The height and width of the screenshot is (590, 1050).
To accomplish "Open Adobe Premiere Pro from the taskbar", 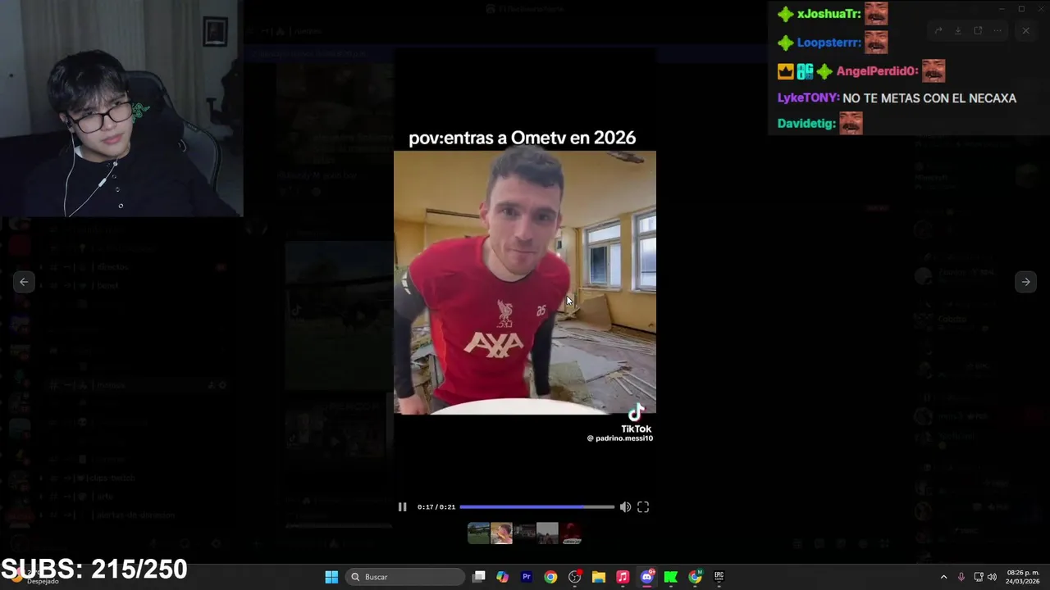I will [527, 577].
